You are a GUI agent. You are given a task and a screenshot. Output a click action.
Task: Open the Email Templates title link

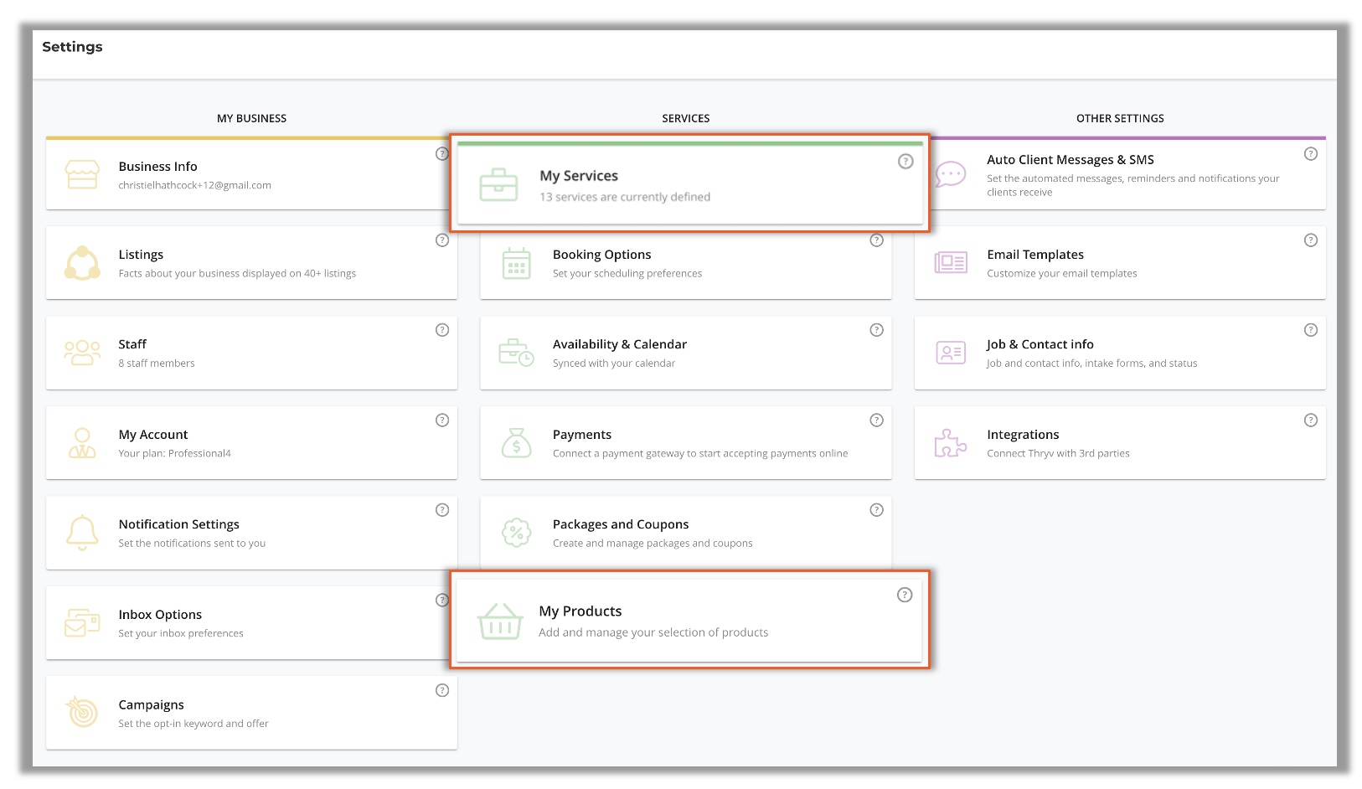pyautogui.click(x=1034, y=255)
